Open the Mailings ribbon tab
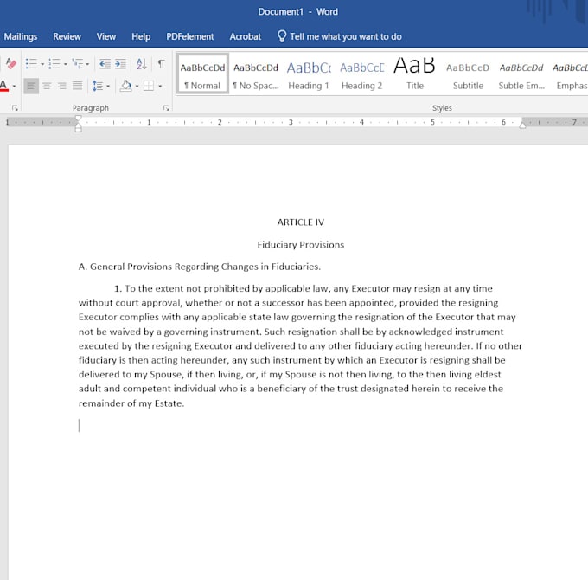 coord(21,36)
